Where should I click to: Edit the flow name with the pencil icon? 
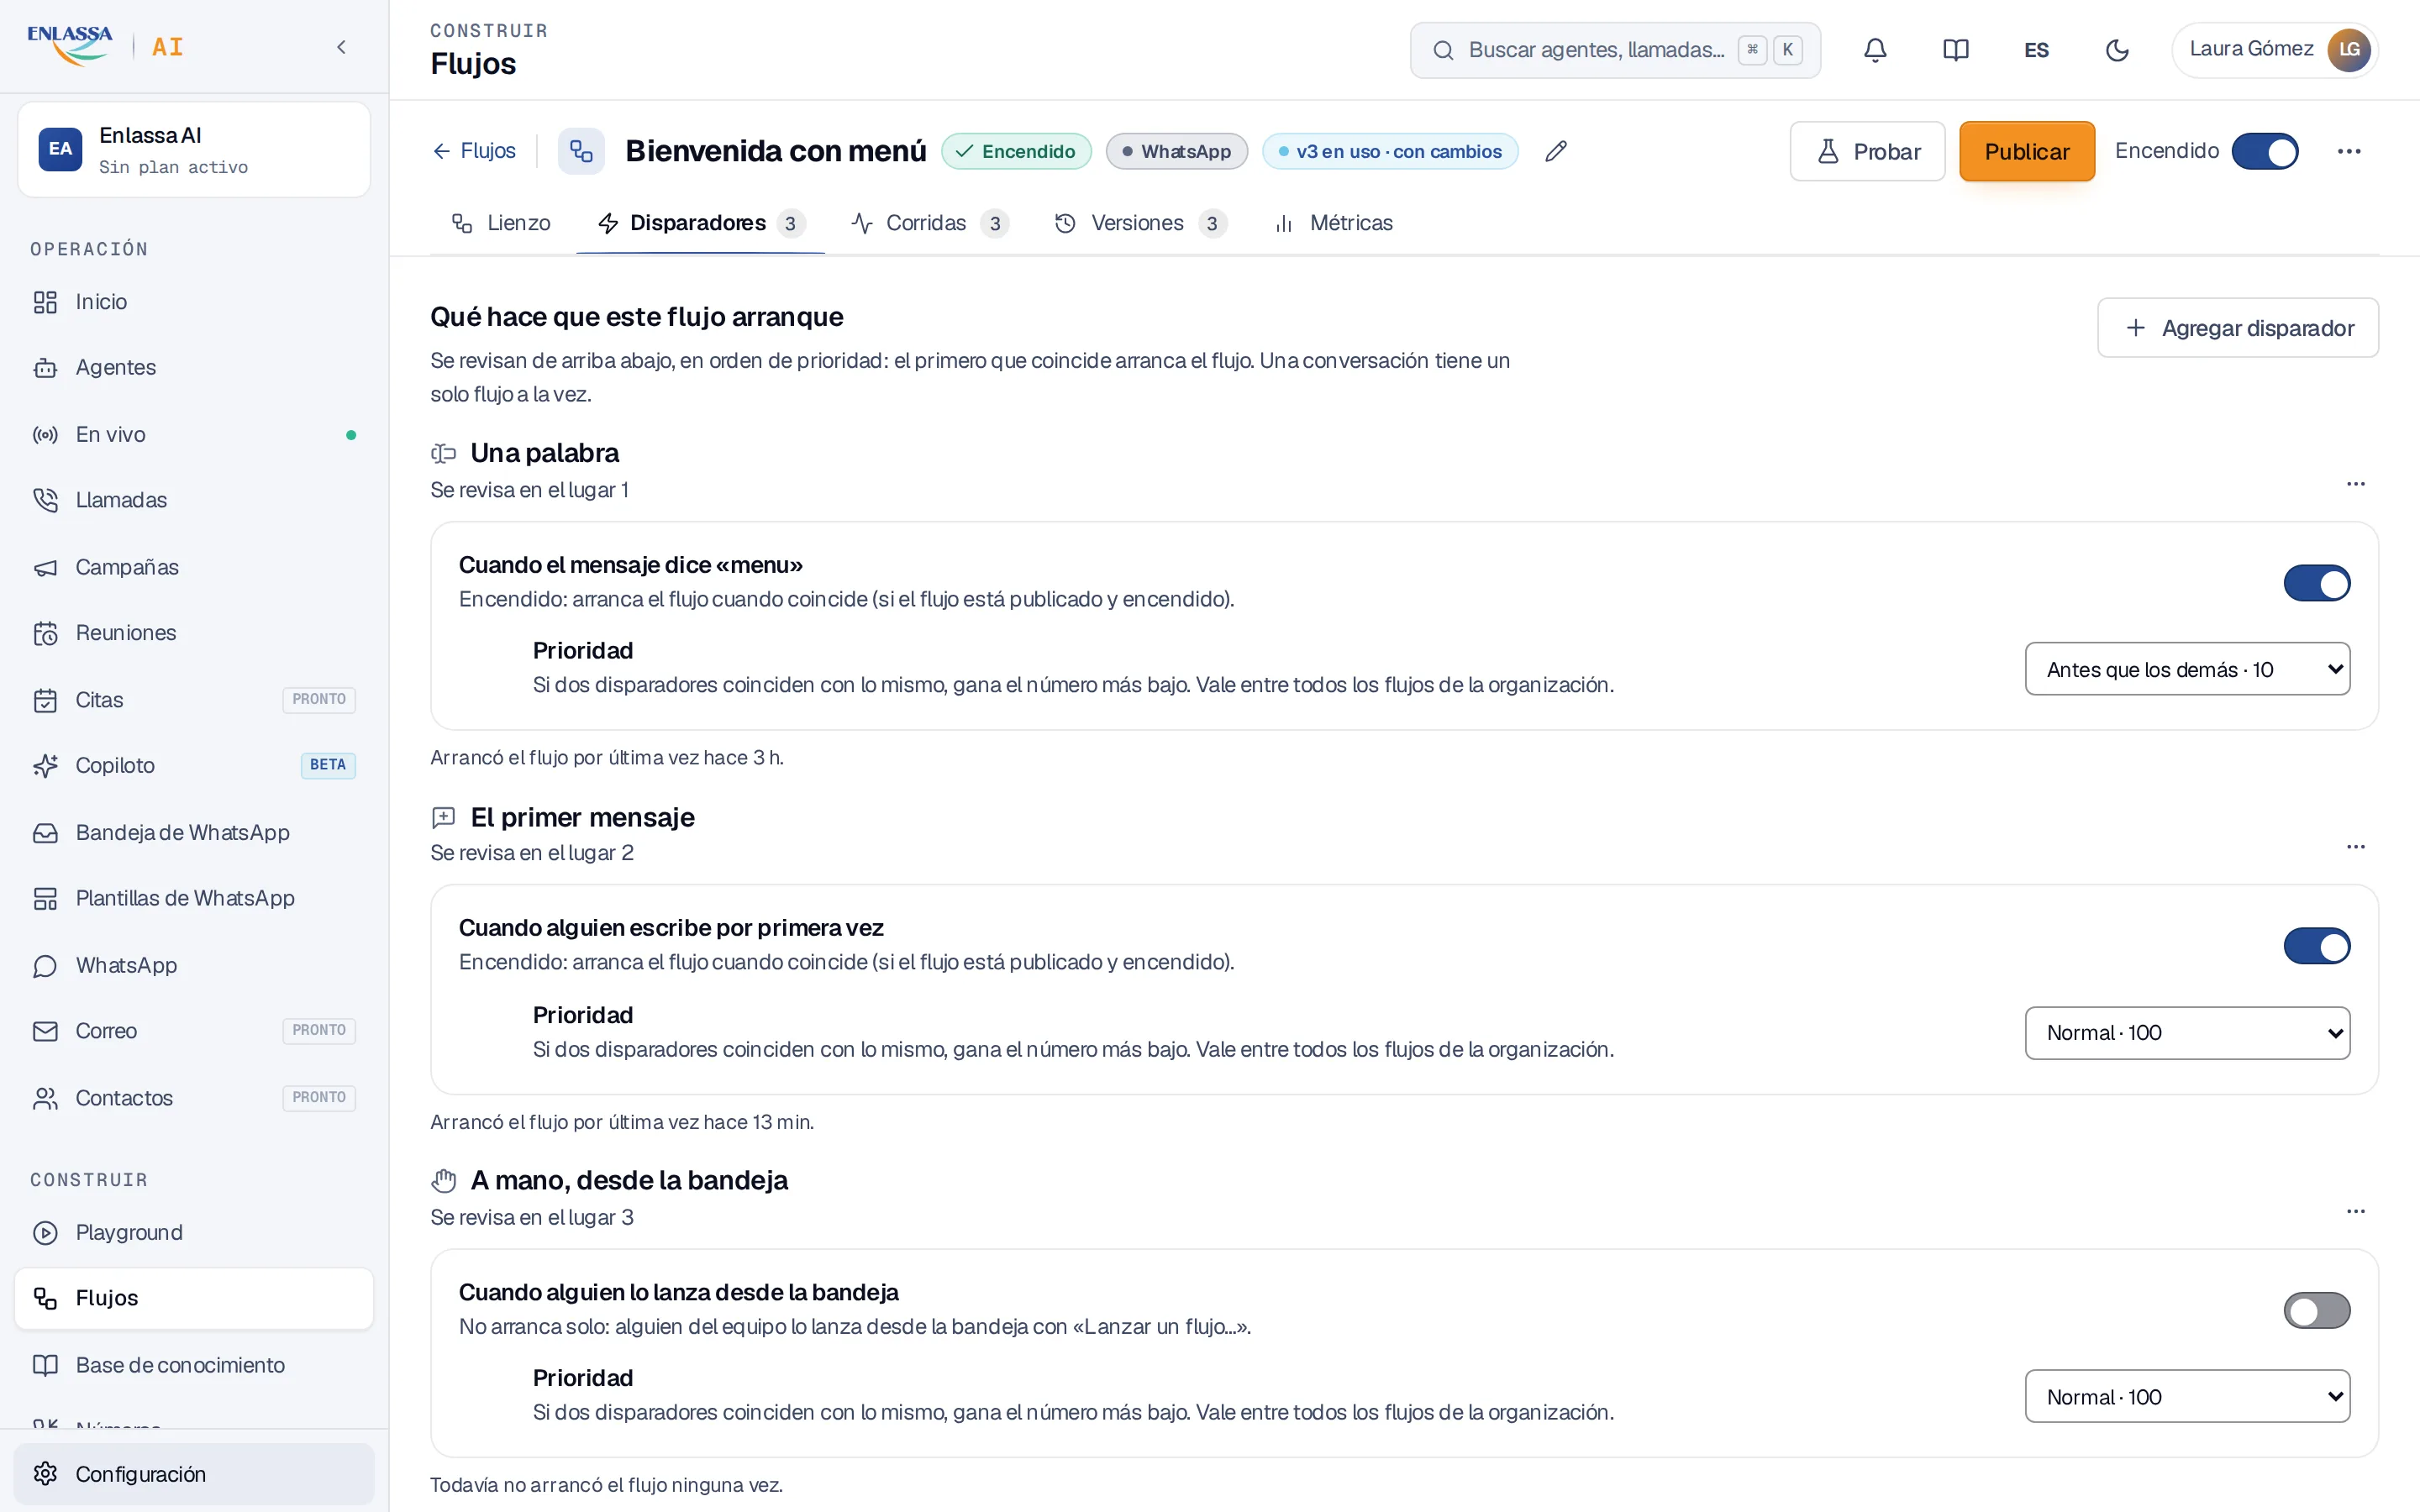coord(1555,151)
